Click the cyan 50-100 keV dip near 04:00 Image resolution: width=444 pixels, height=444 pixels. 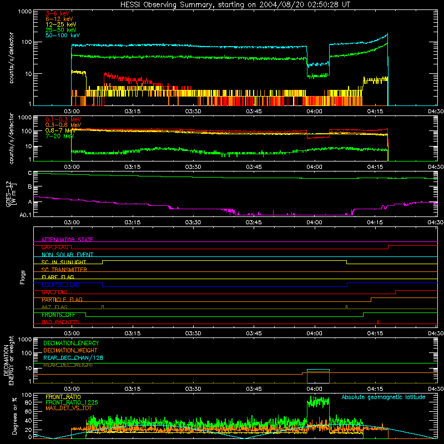pyautogui.click(x=318, y=64)
